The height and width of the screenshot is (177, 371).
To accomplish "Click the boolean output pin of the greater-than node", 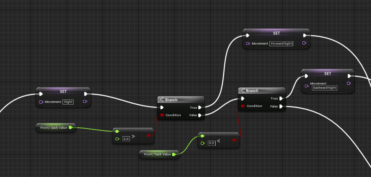I will tap(149, 135).
